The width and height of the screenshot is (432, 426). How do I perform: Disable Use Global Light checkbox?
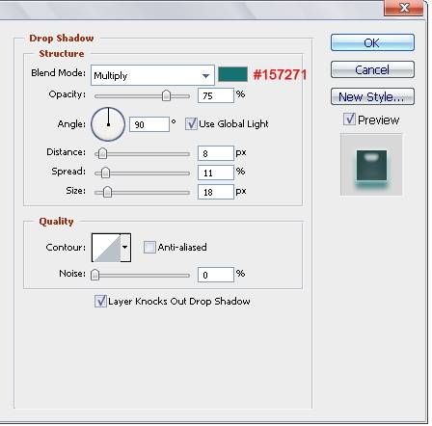coord(191,123)
